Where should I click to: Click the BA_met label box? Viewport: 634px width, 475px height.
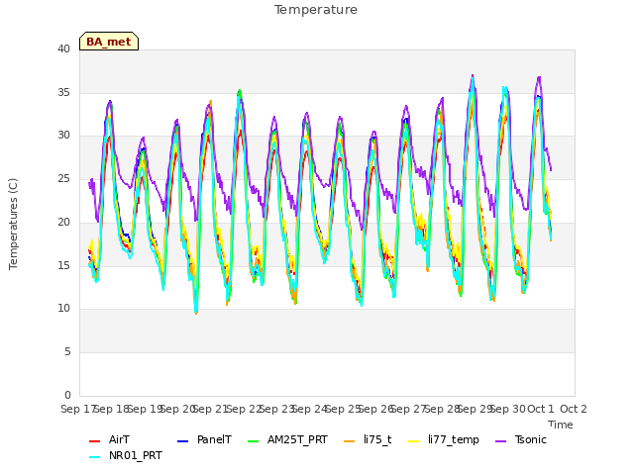pyautogui.click(x=109, y=42)
